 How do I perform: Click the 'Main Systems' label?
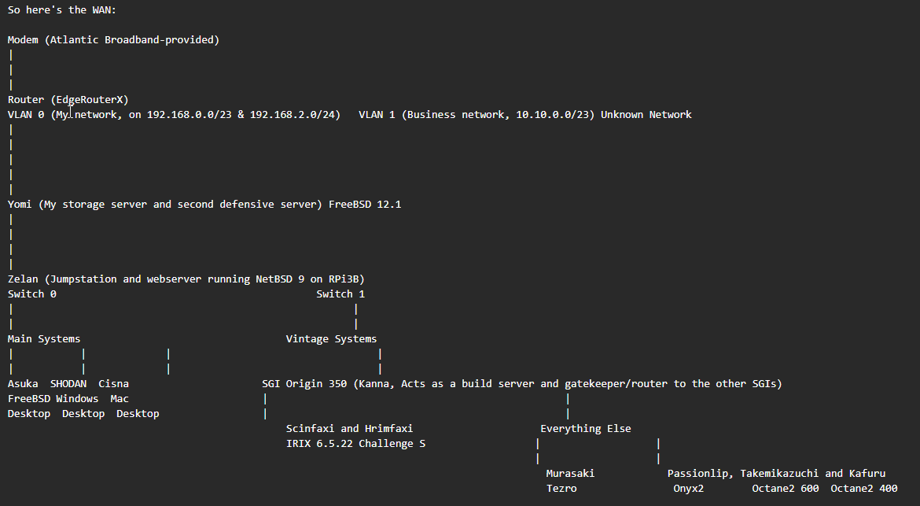click(44, 338)
